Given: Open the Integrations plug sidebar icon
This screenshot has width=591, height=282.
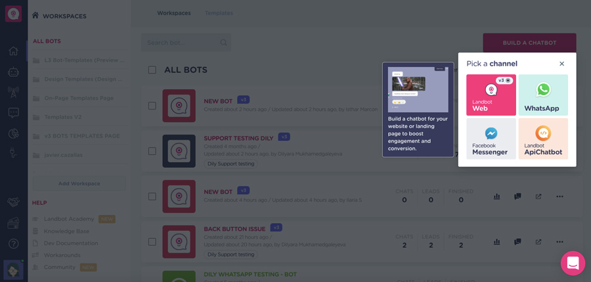Looking at the screenshot, I should point(13,152).
